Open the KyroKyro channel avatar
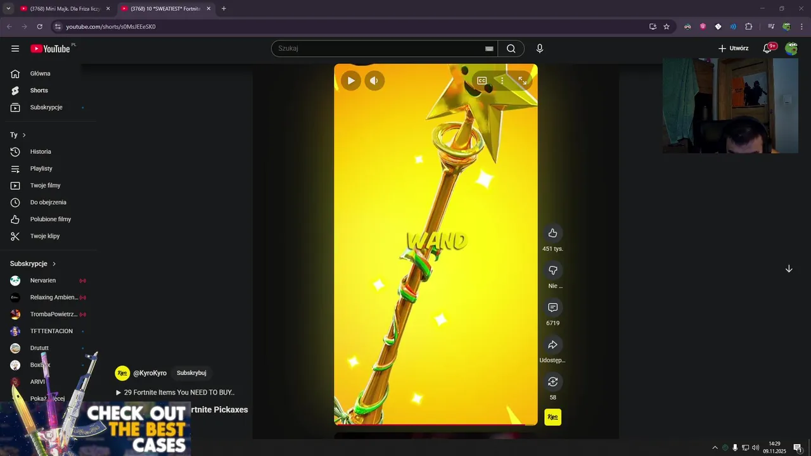Viewport: 811px width, 456px height. pos(122,373)
